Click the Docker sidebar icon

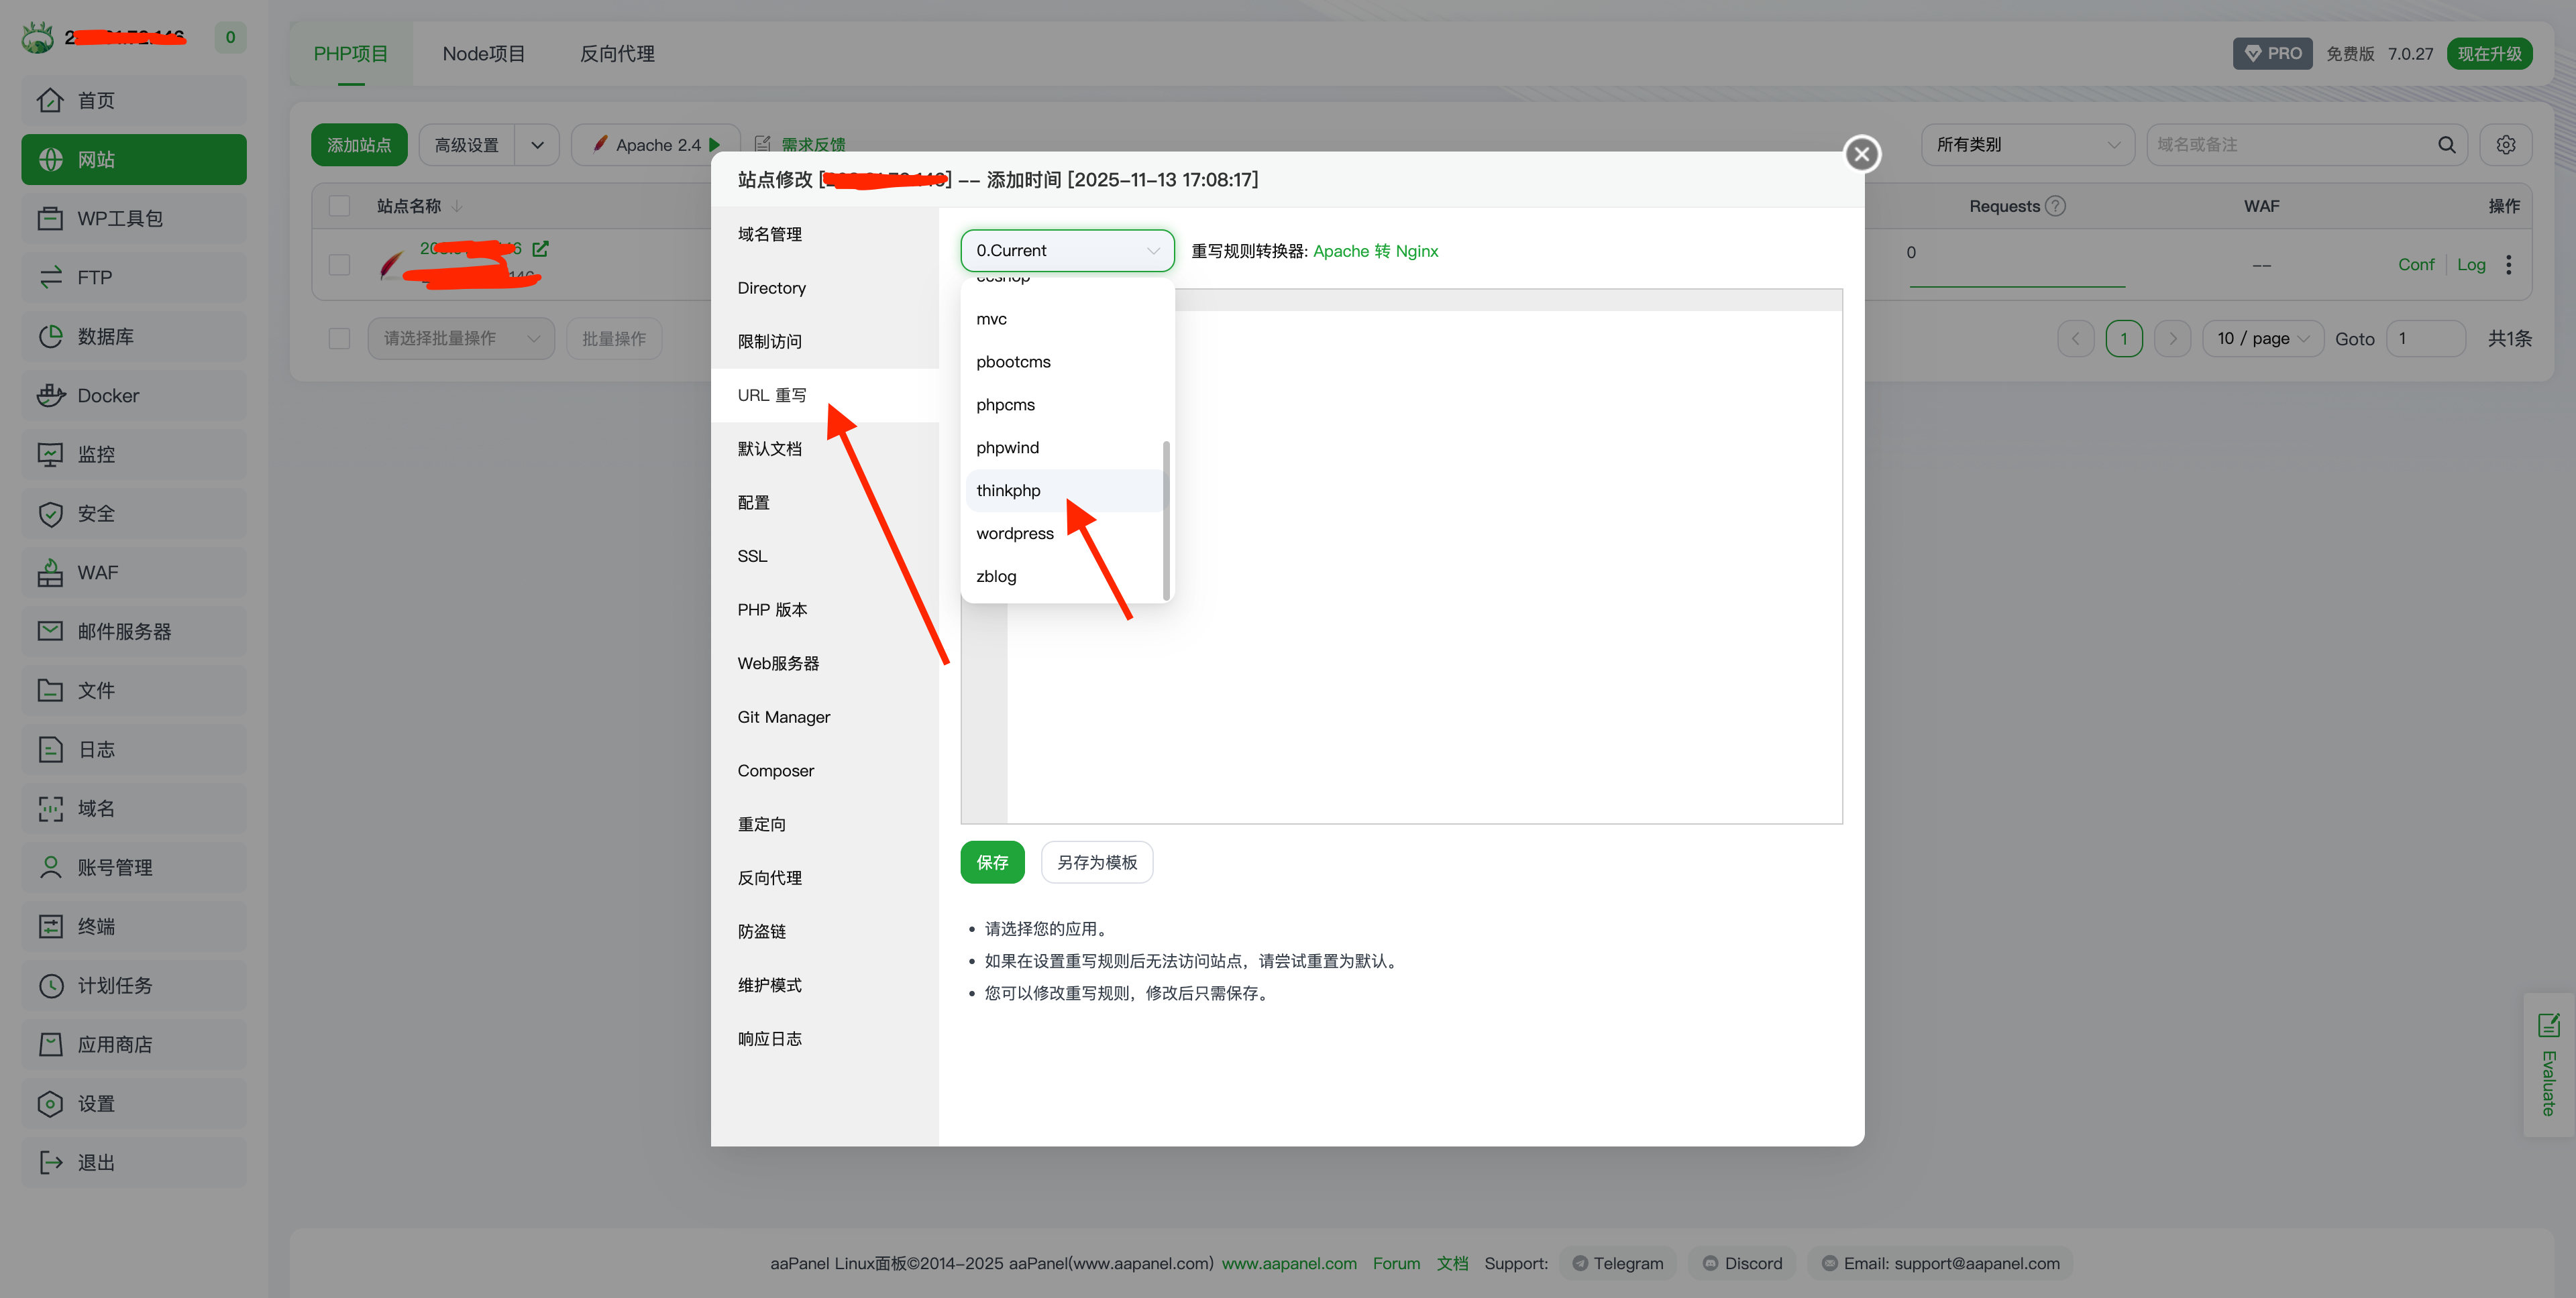pos(50,396)
